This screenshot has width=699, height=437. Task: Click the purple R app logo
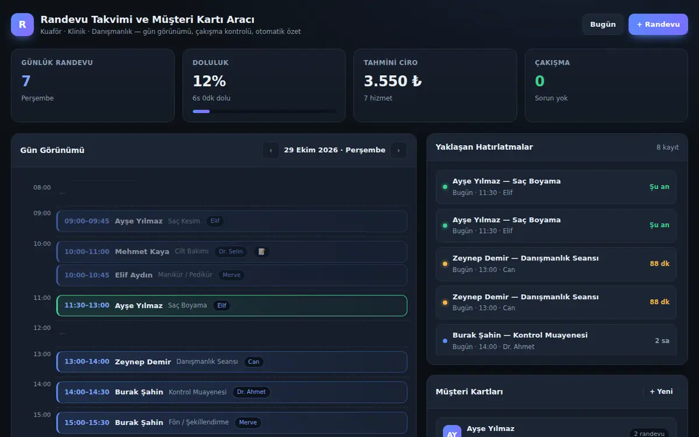coord(22,24)
